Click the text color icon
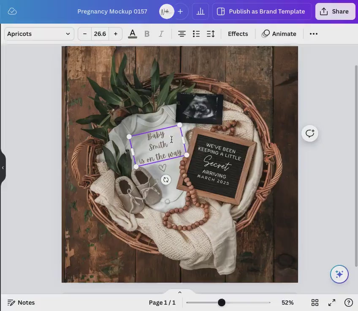The image size is (358, 311). pyautogui.click(x=132, y=34)
